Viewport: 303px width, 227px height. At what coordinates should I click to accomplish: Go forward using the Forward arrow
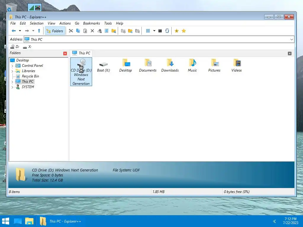27,31
